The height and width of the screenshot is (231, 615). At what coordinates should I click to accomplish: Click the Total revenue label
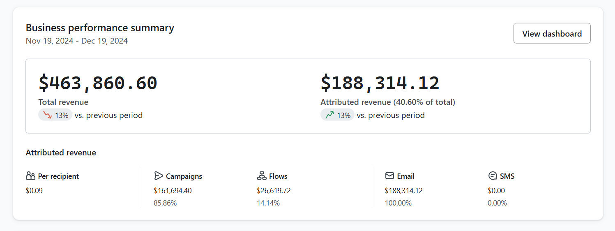63,102
